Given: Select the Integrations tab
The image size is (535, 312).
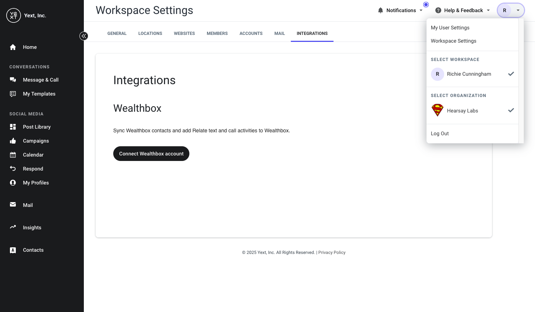Looking at the screenshot, I should (x=312, y=33).
